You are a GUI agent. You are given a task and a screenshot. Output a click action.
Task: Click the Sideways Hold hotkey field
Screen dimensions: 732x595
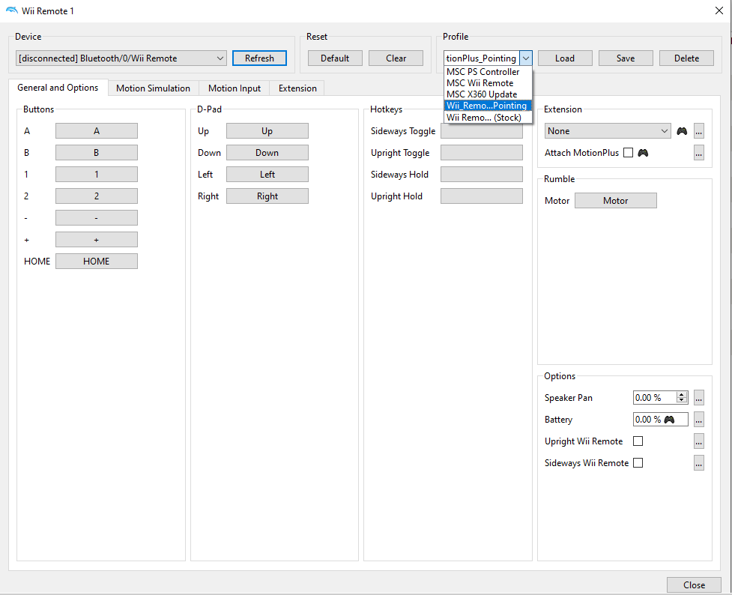click(482, 174)
